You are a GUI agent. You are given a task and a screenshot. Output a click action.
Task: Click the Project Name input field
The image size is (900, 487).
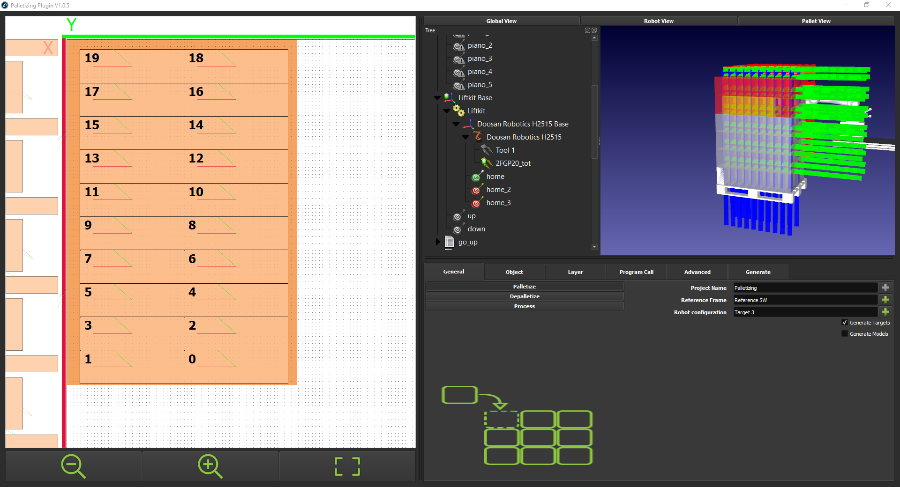[804, 288]
